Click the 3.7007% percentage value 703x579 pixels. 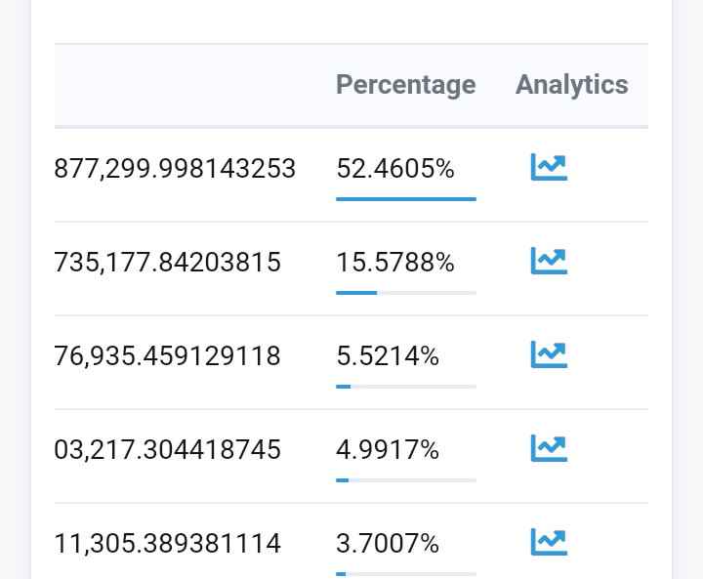coord(388,544)
